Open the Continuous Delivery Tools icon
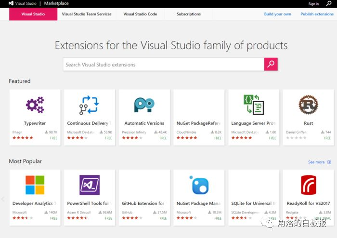Image resolution: width=337 pixels, height=238 pixels. point(89,105)
